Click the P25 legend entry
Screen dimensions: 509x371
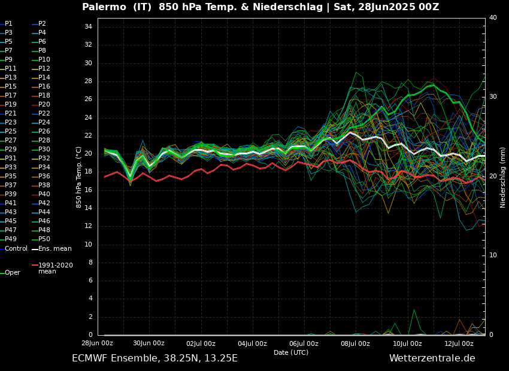(10, 132)
